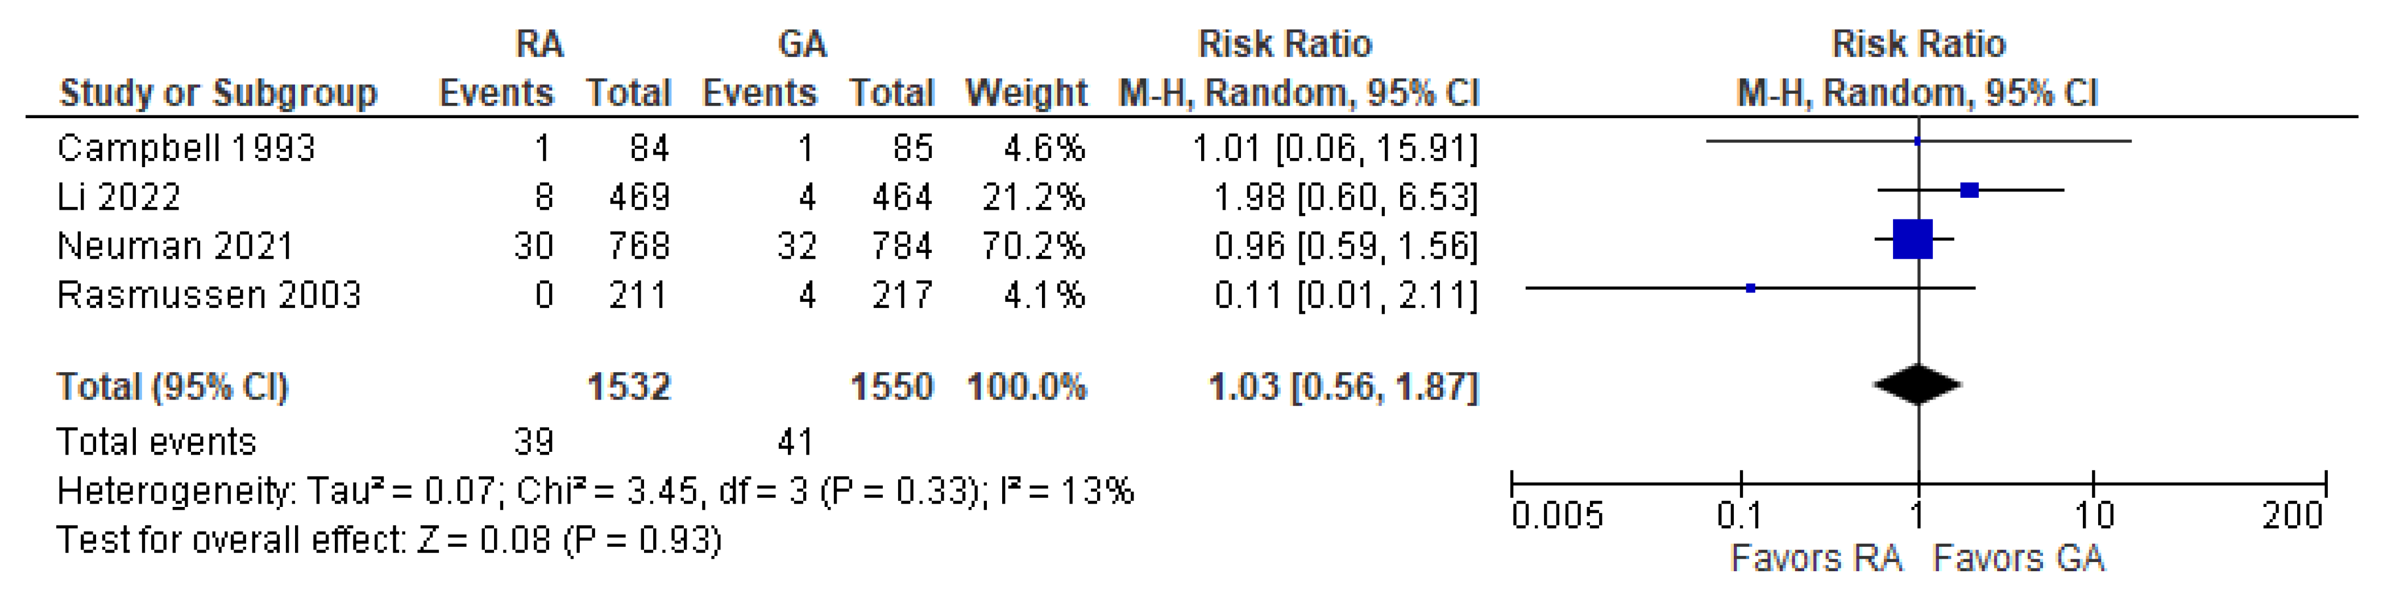Click the Test for overall effect line

click(x=389, y=540)
